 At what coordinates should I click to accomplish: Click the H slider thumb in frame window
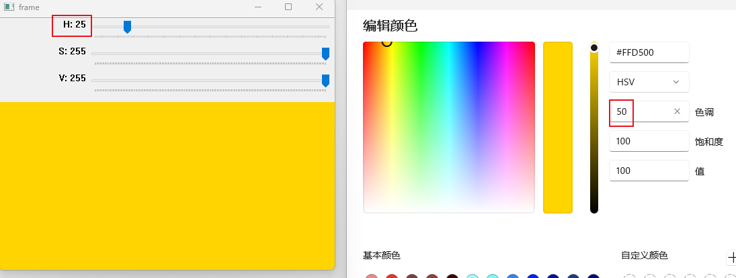pos(127,27)
